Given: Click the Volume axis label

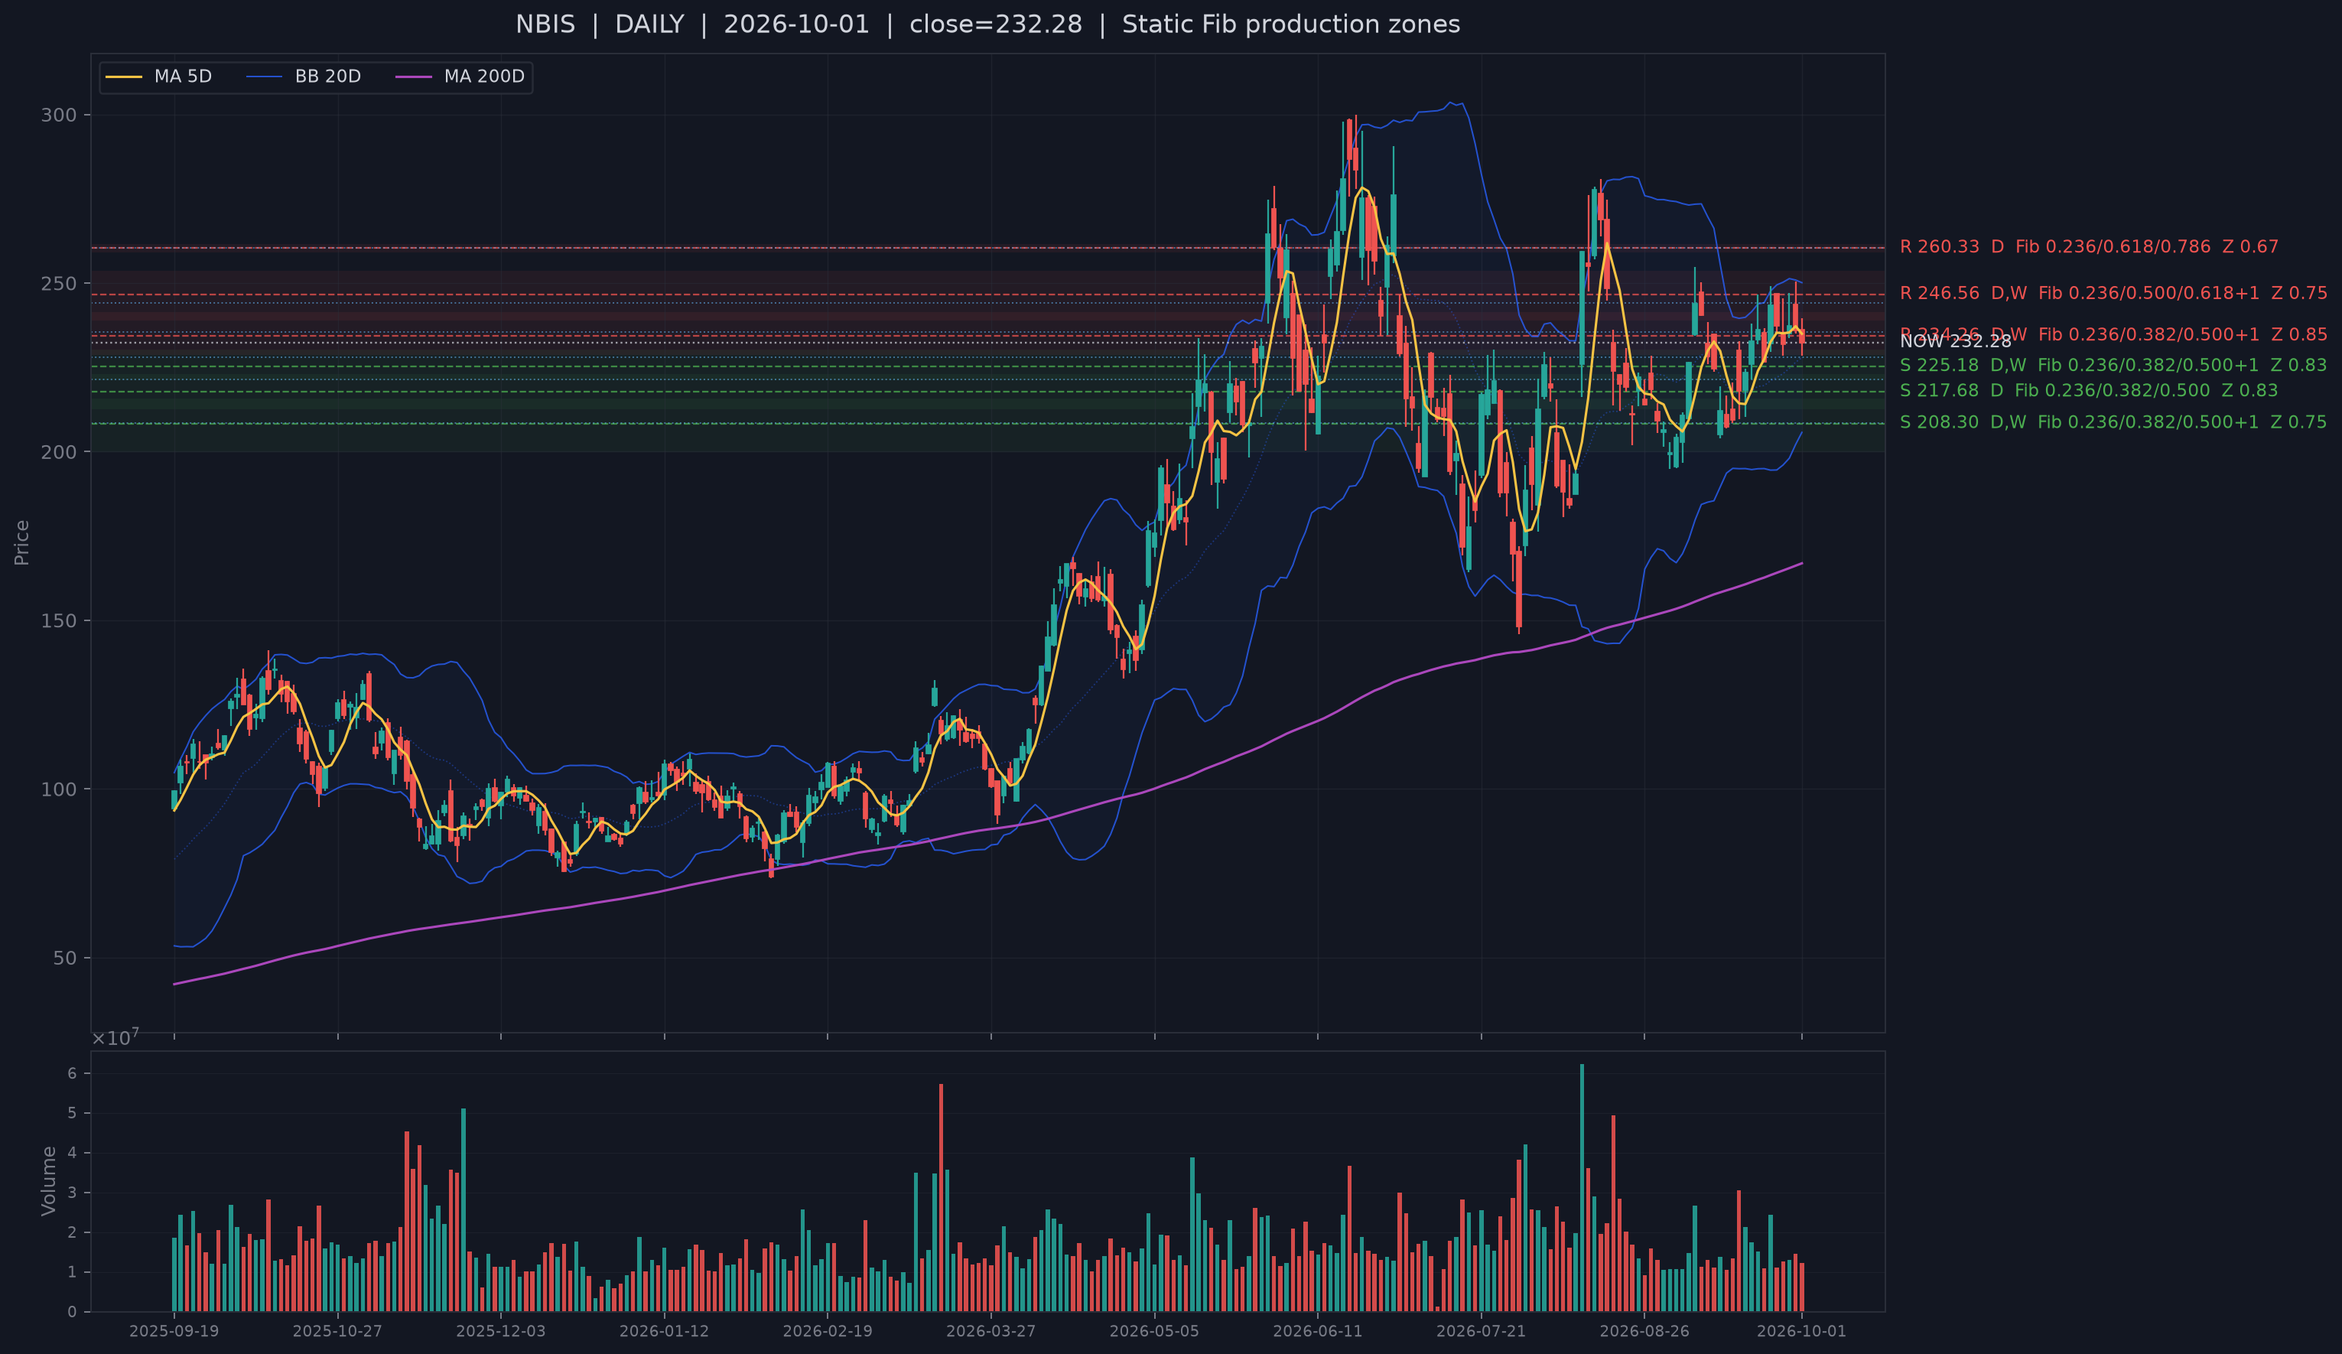Looking at the screenshot, I should pos(48,1181).
